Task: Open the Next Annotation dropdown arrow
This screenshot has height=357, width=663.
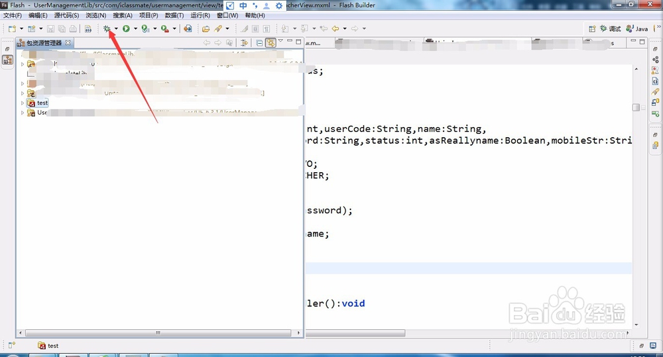Action: [295, 28]
